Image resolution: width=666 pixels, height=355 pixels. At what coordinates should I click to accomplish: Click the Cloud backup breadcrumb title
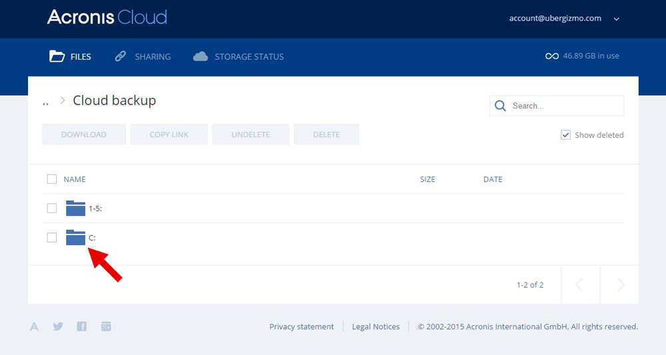coord(115,101)
